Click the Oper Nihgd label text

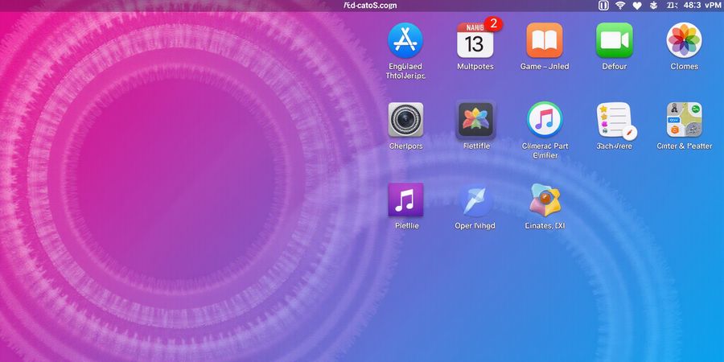tap(475, 226)
